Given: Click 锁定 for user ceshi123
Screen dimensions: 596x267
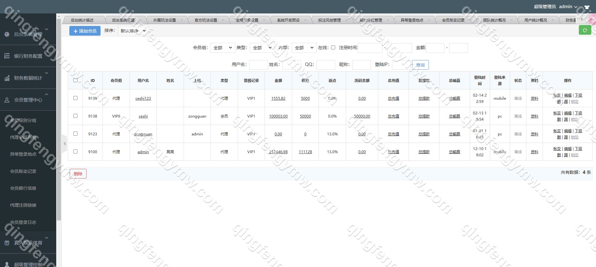Looking at the screenshot, I should click(x=575, y=102).
